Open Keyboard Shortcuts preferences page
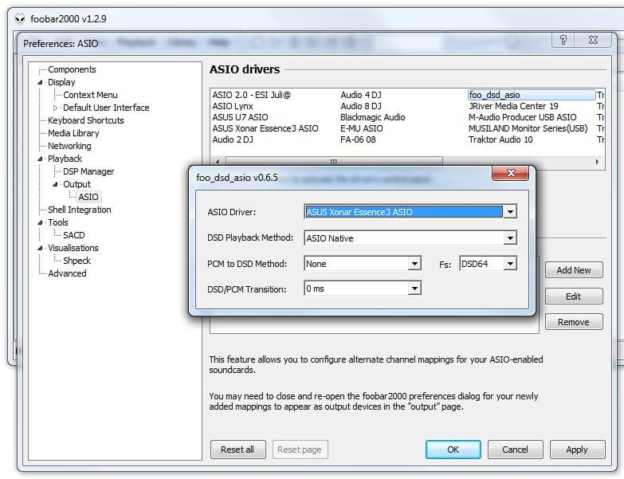624x479 pixels. coord(86,120)
